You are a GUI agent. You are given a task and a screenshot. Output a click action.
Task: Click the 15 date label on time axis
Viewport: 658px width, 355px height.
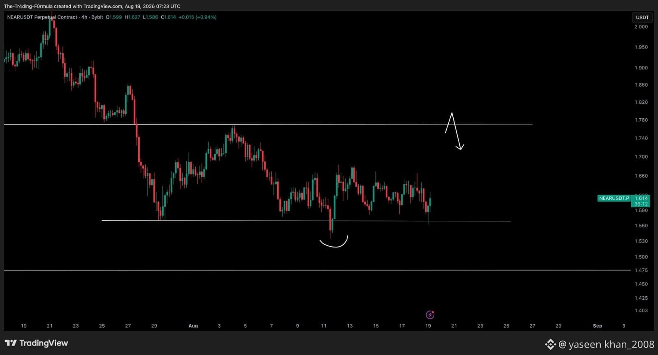[376, 326]
